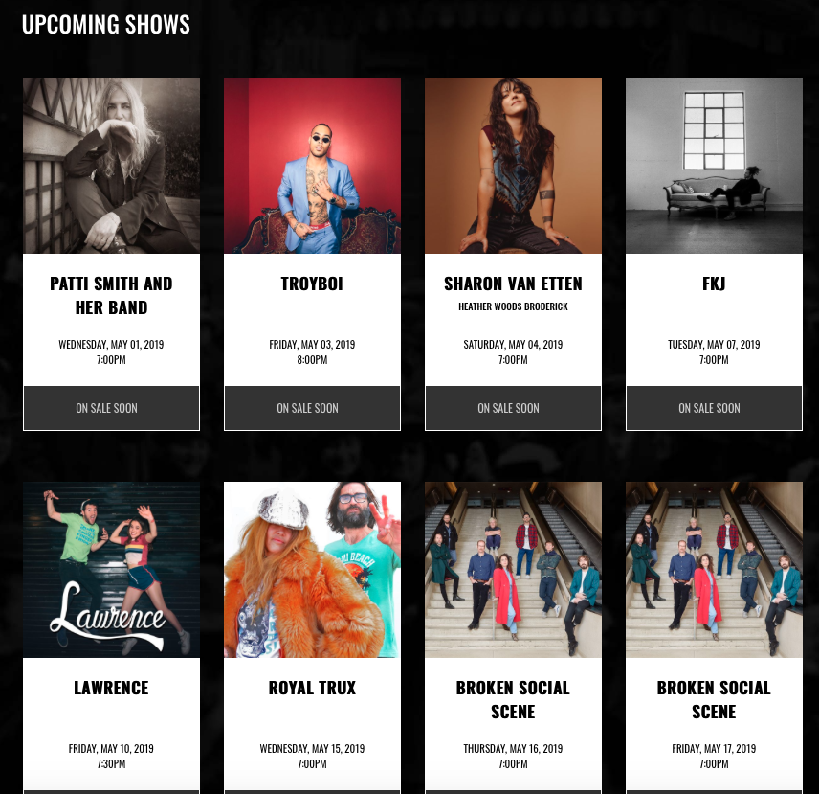
Task: Click On Sale Soon under TroyBoi
Action: 312,408
